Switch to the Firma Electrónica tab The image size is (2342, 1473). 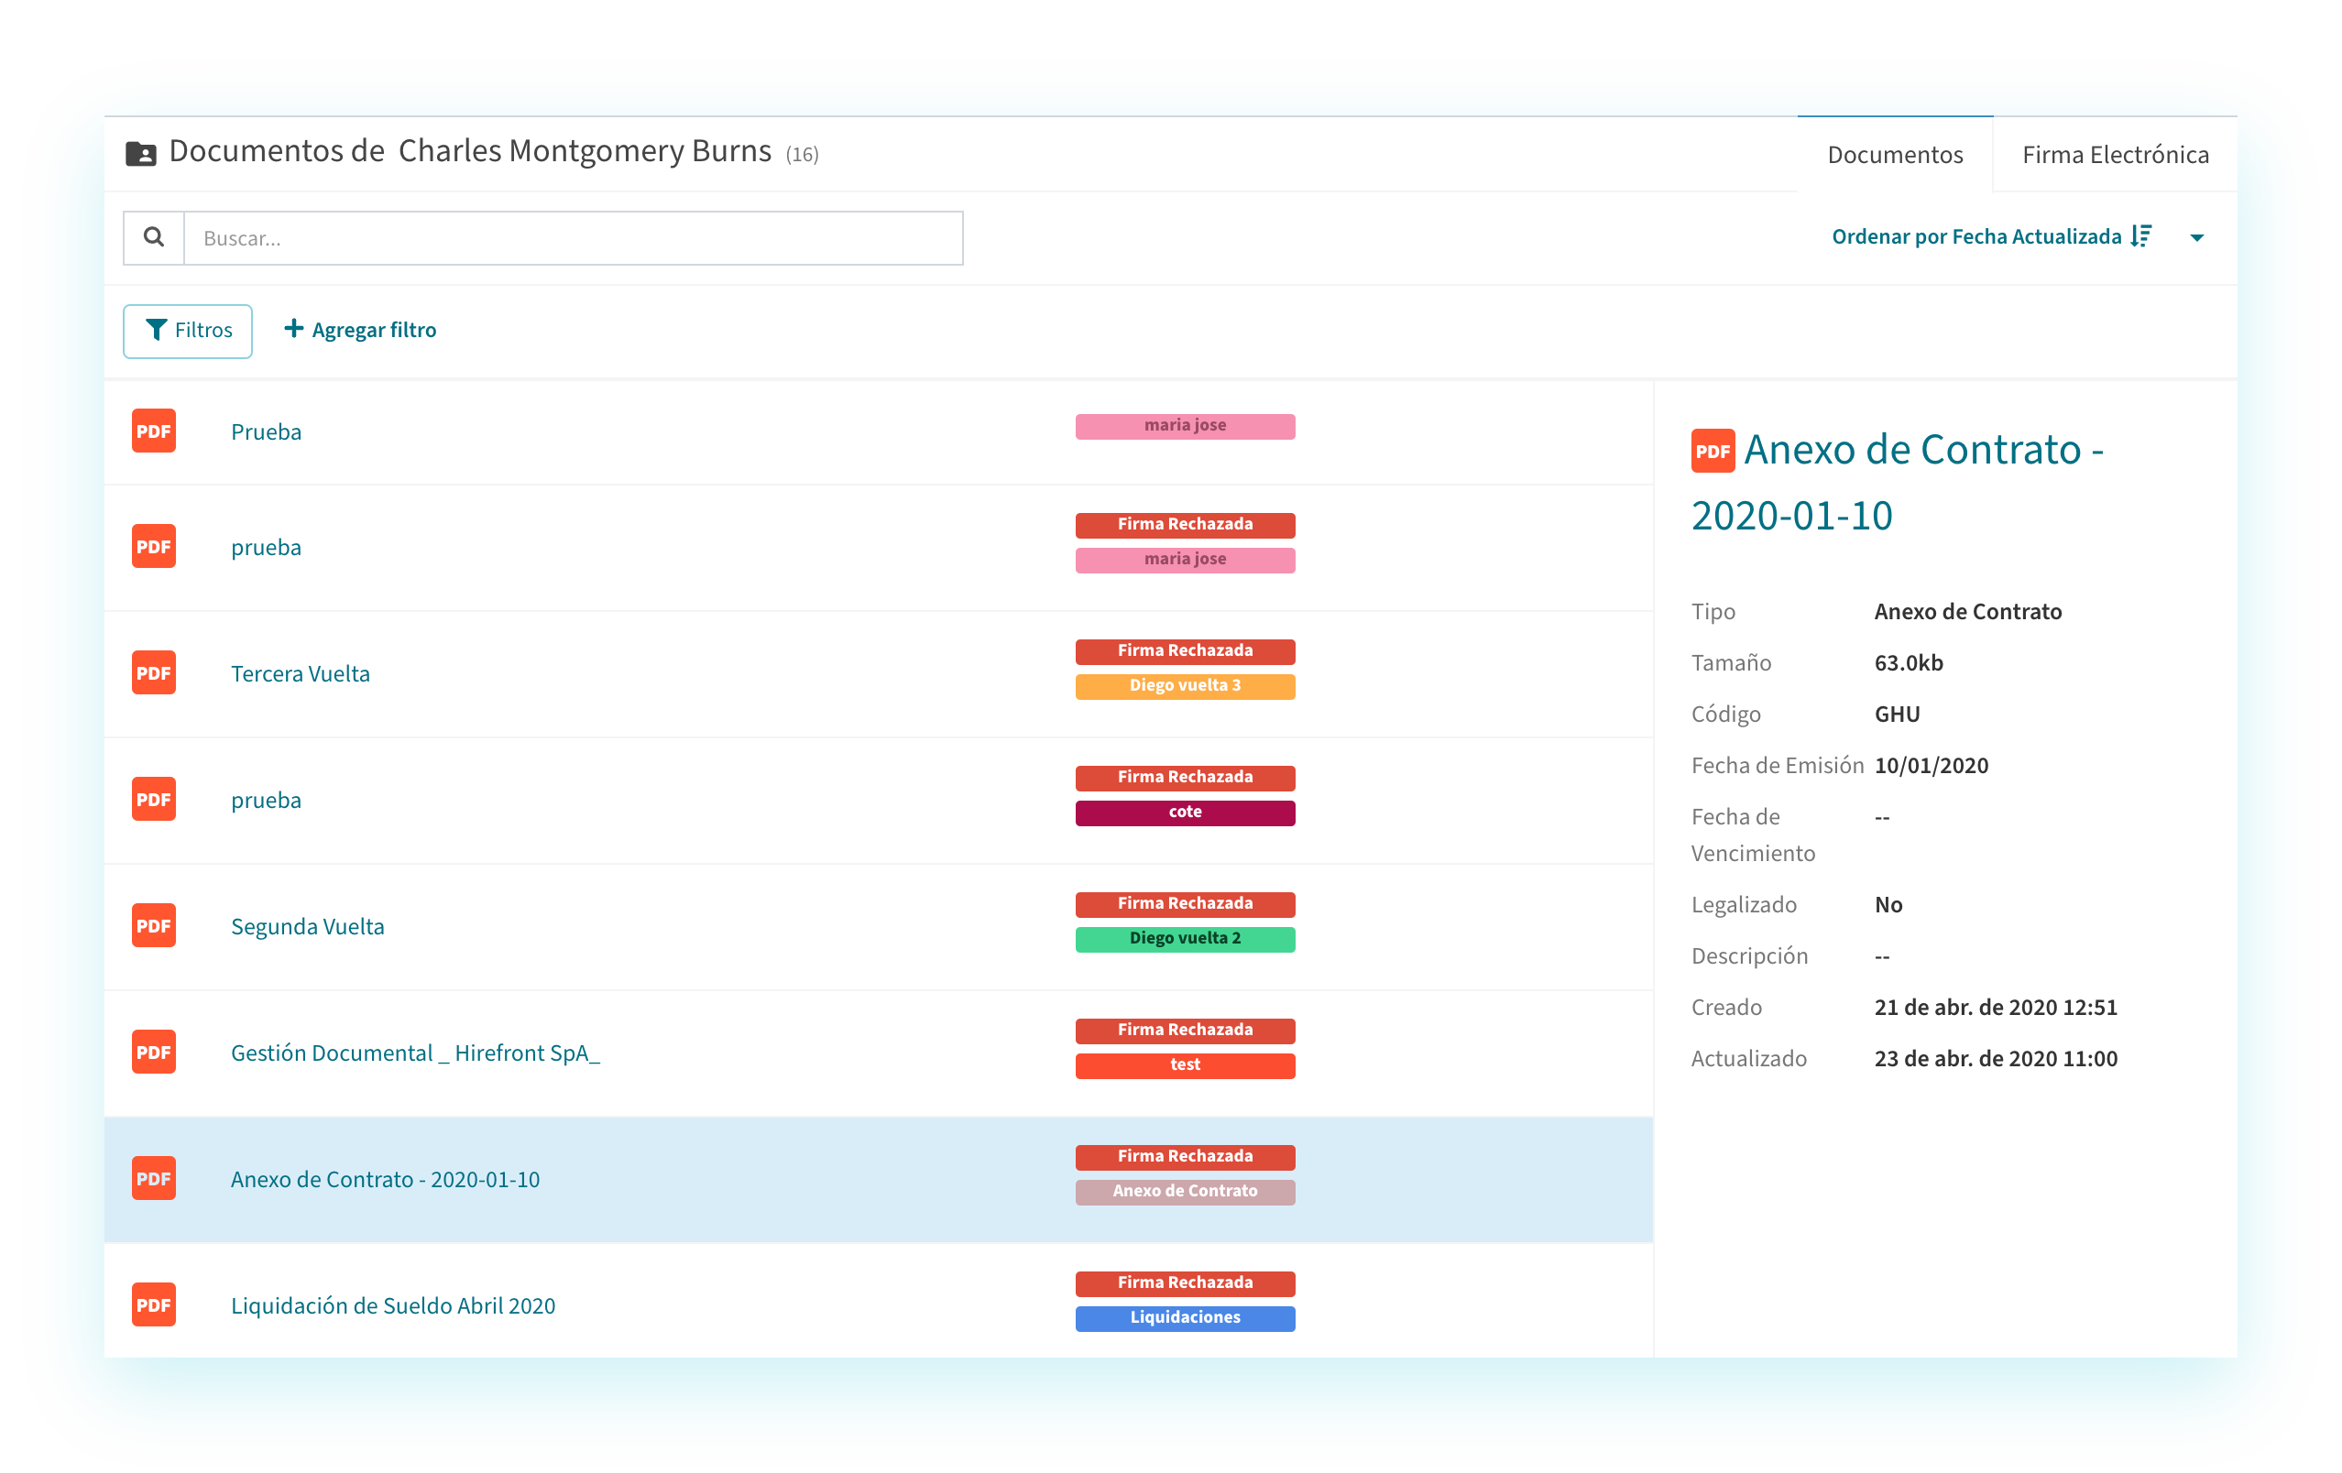pos(2115,155)
